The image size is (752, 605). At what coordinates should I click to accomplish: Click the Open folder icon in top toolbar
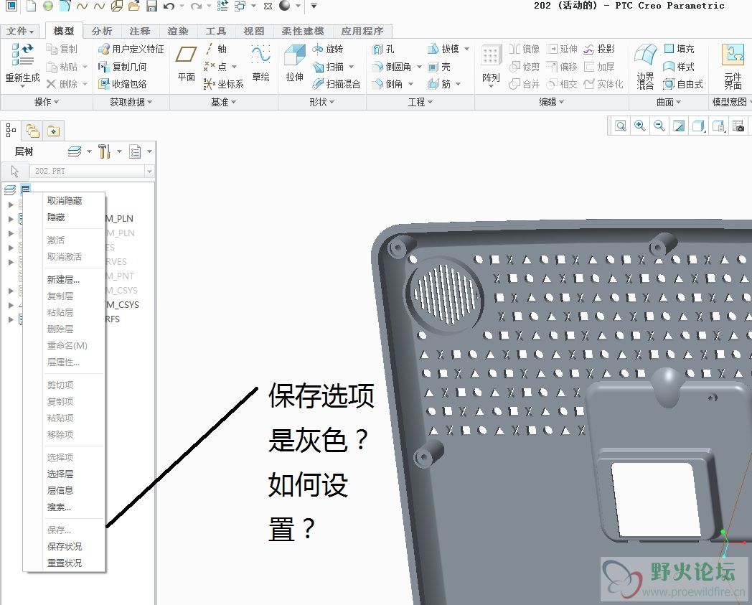coord(133,6)
